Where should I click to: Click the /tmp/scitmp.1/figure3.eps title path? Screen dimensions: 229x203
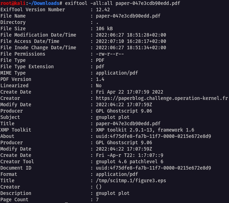pos(131,180)
